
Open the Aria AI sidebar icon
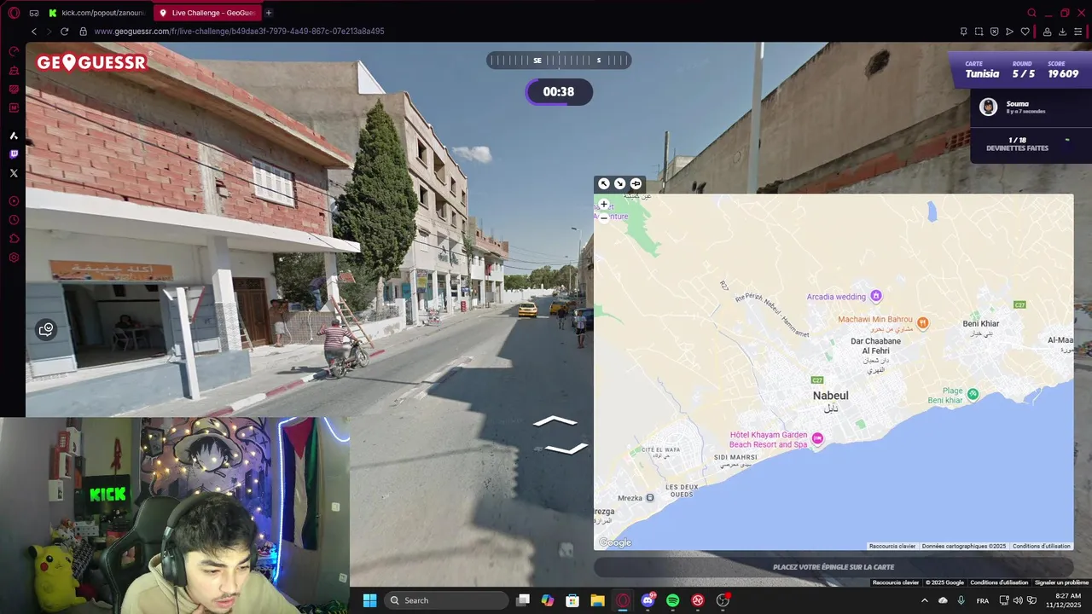pos(14,136)
